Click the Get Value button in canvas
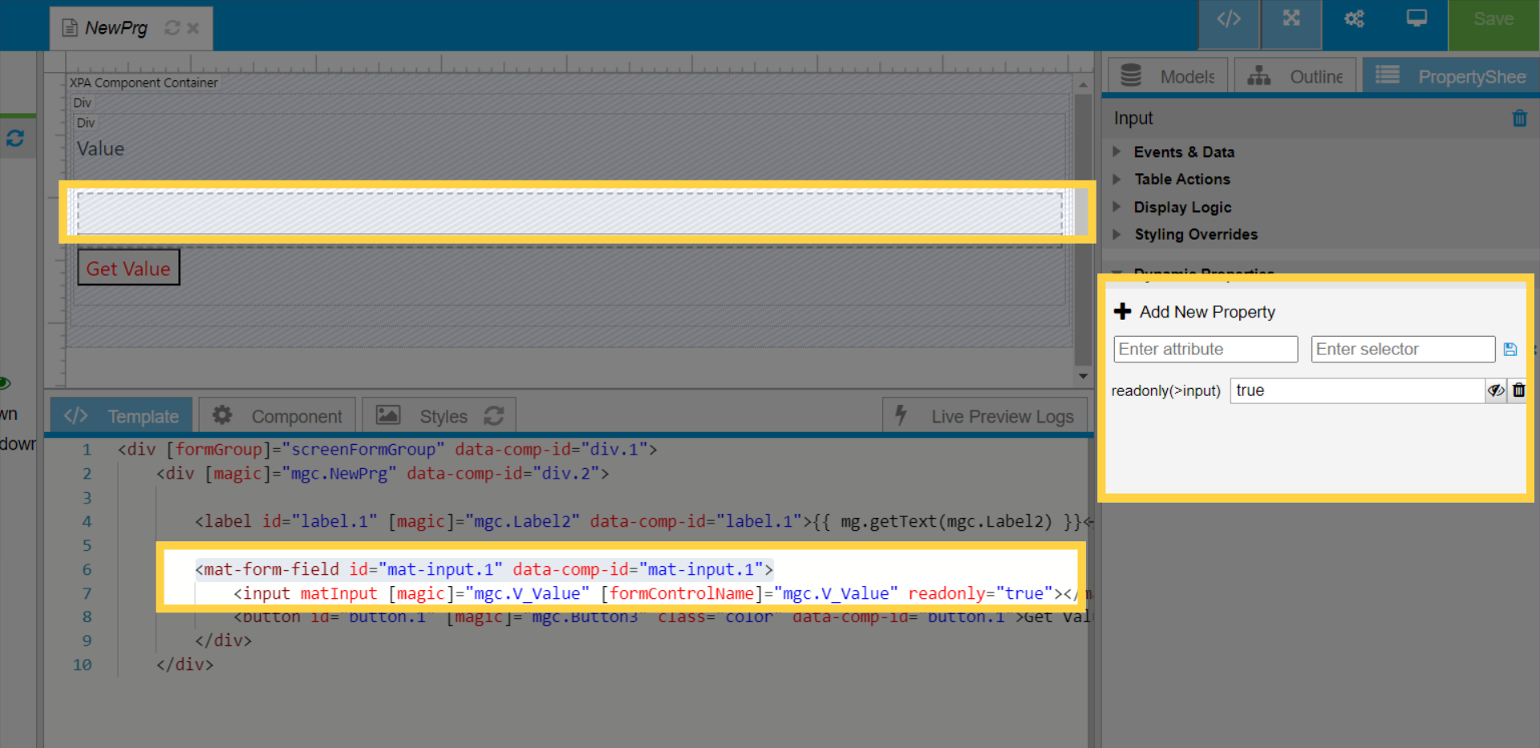 pos(128,269)
